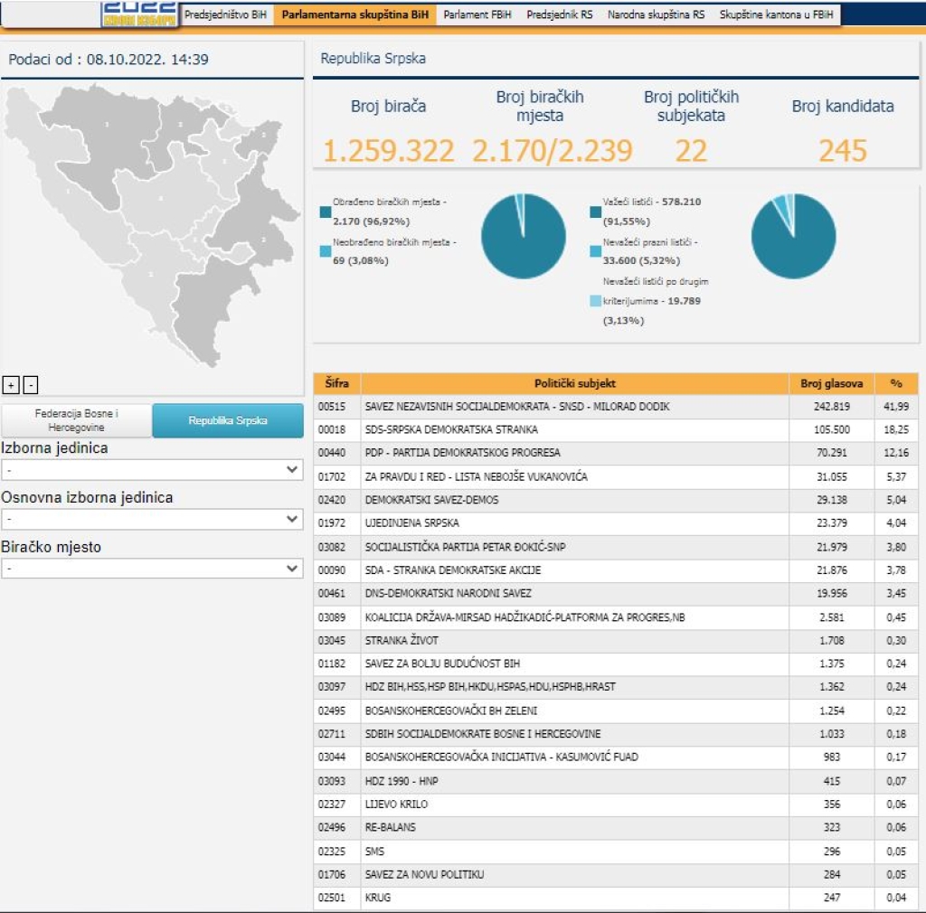The width and height of the screenshot is (926, 913).
Task: Switch to the Predsjedništvo BiH tab
Action: point(225,15)
